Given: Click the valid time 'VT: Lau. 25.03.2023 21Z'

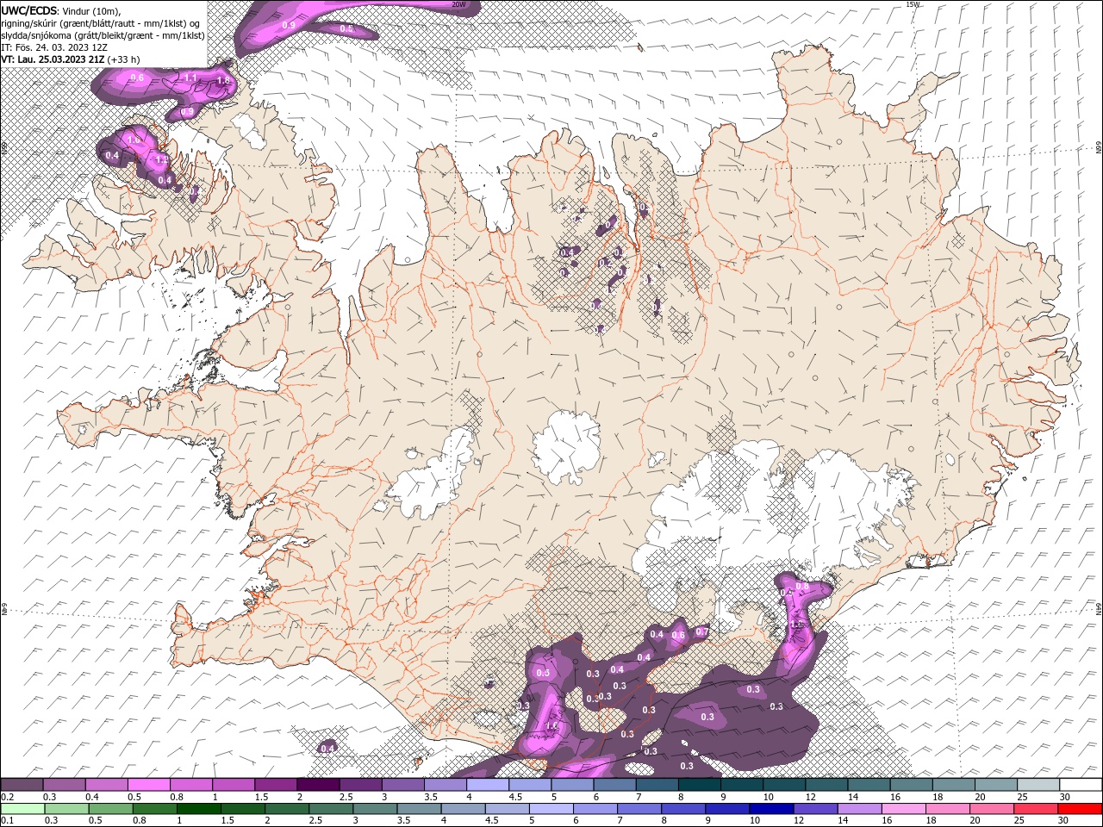Looking at the screenshot, I should coord(53,59).
